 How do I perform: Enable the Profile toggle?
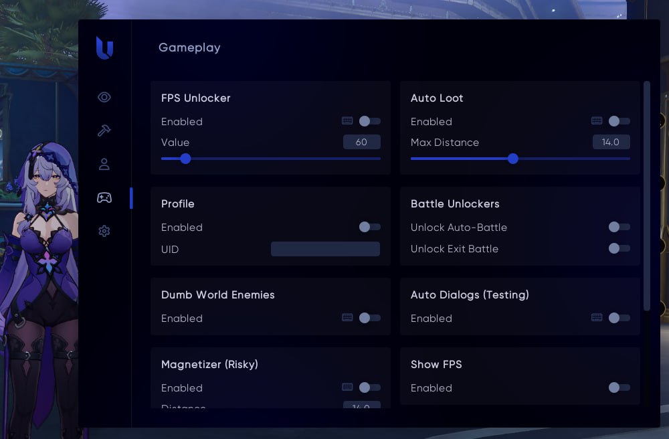tap(369, 227)
